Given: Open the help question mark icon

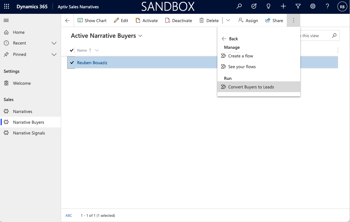Looking at the screenshot, I should [328, 6].
